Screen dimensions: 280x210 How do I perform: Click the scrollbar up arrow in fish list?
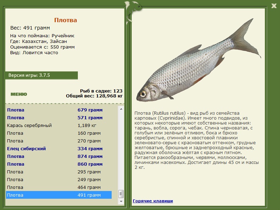pos(121,109)
